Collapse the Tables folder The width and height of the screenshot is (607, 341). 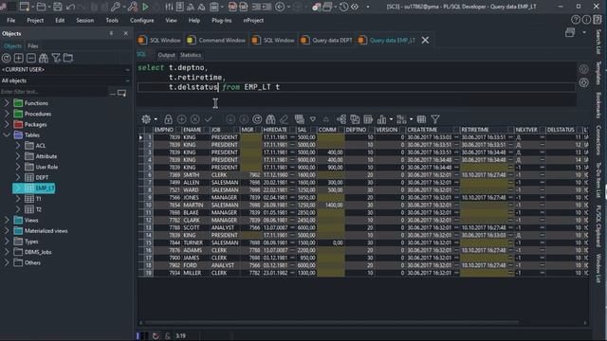coord(7,135)
